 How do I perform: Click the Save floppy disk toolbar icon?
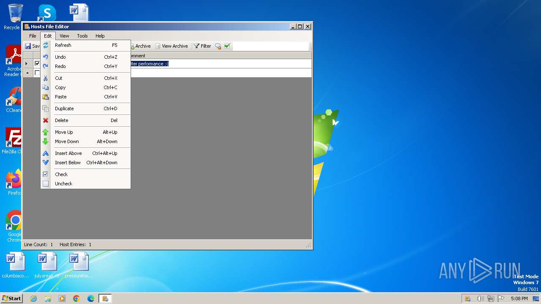click(28, 46)
